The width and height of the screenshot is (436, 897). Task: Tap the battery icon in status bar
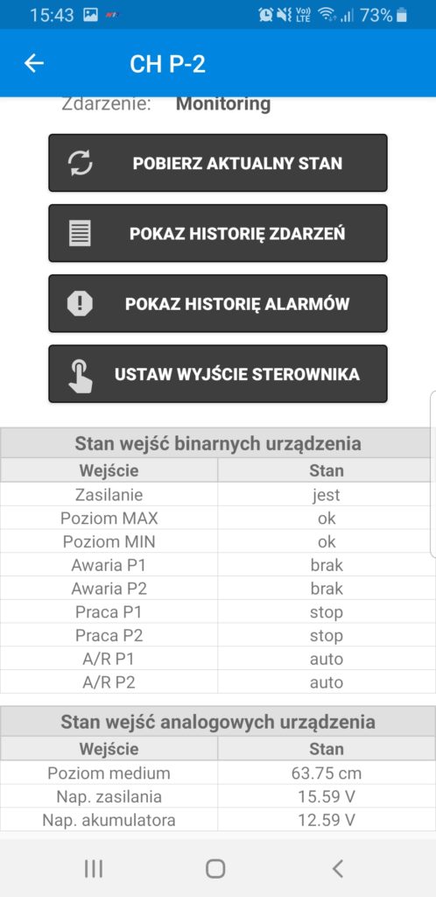pyautogui.click(x=402, y=15)
